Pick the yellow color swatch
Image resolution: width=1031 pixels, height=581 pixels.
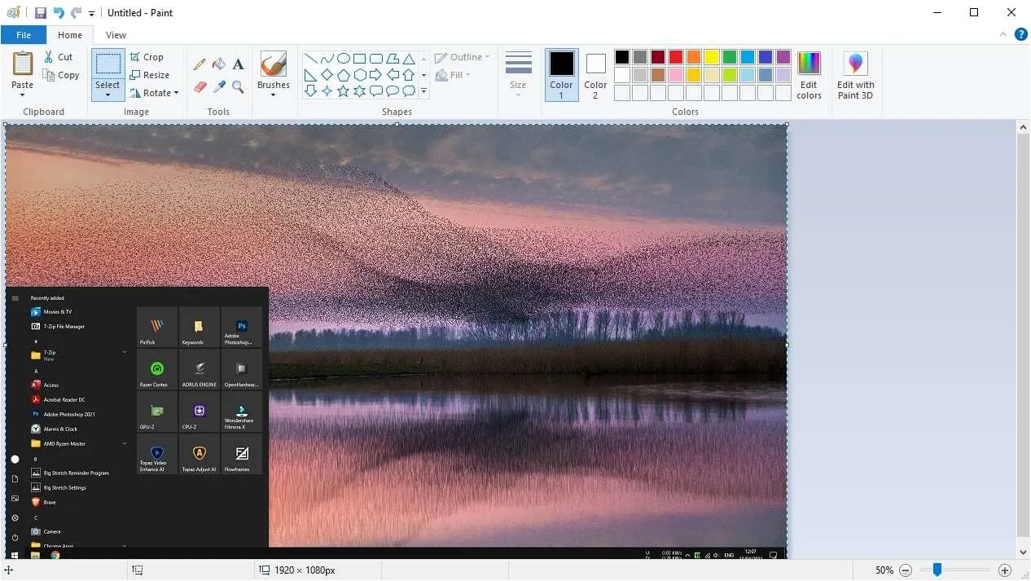pyautogui.click(x=711, y=57)
